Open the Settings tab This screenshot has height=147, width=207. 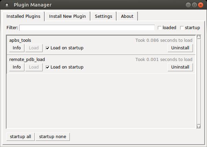coord(103,16)
